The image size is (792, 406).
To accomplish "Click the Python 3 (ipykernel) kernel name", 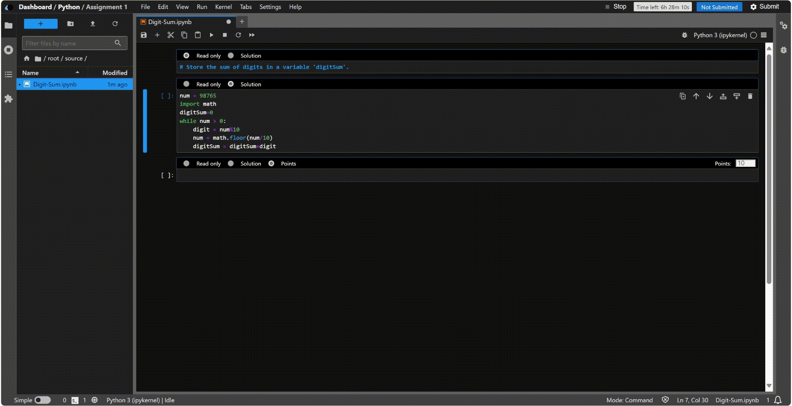I will 720,35.
